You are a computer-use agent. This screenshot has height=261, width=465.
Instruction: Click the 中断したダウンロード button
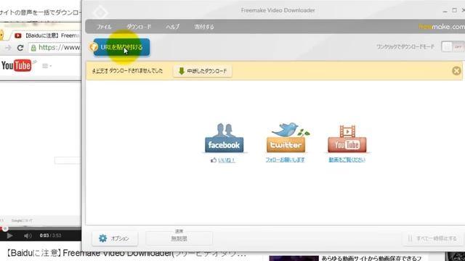click(x=203, y=71)
